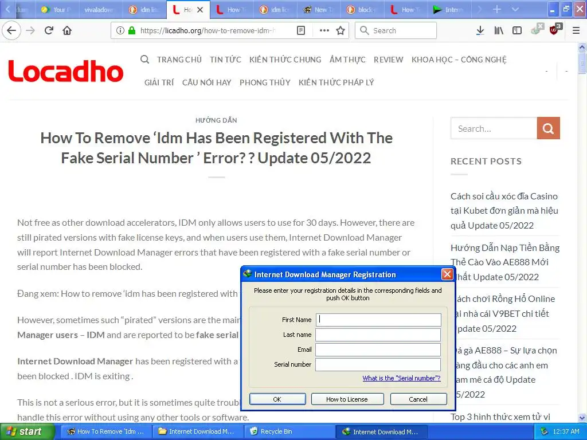Open the Nạp Tiền AE888 recent post
Image resolution: width=587 pixels, height=440 pixels.
[505, 262]
